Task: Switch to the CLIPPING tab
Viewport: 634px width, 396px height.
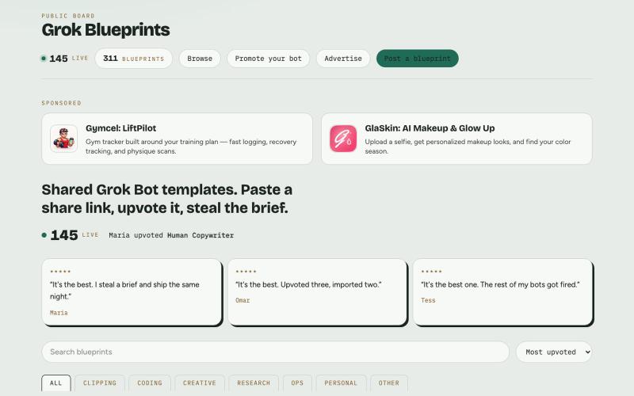Action: [x=100, y=383]
